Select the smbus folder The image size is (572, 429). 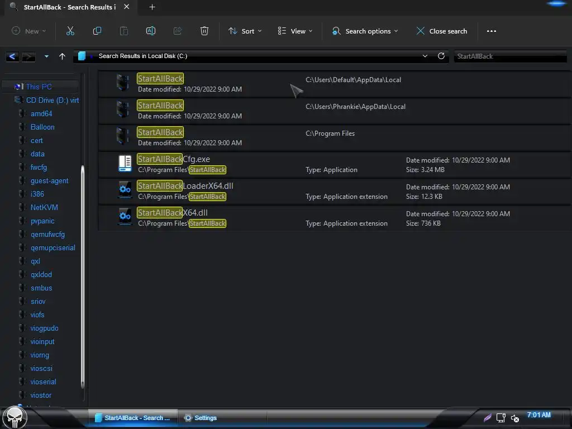click(41, 288)
